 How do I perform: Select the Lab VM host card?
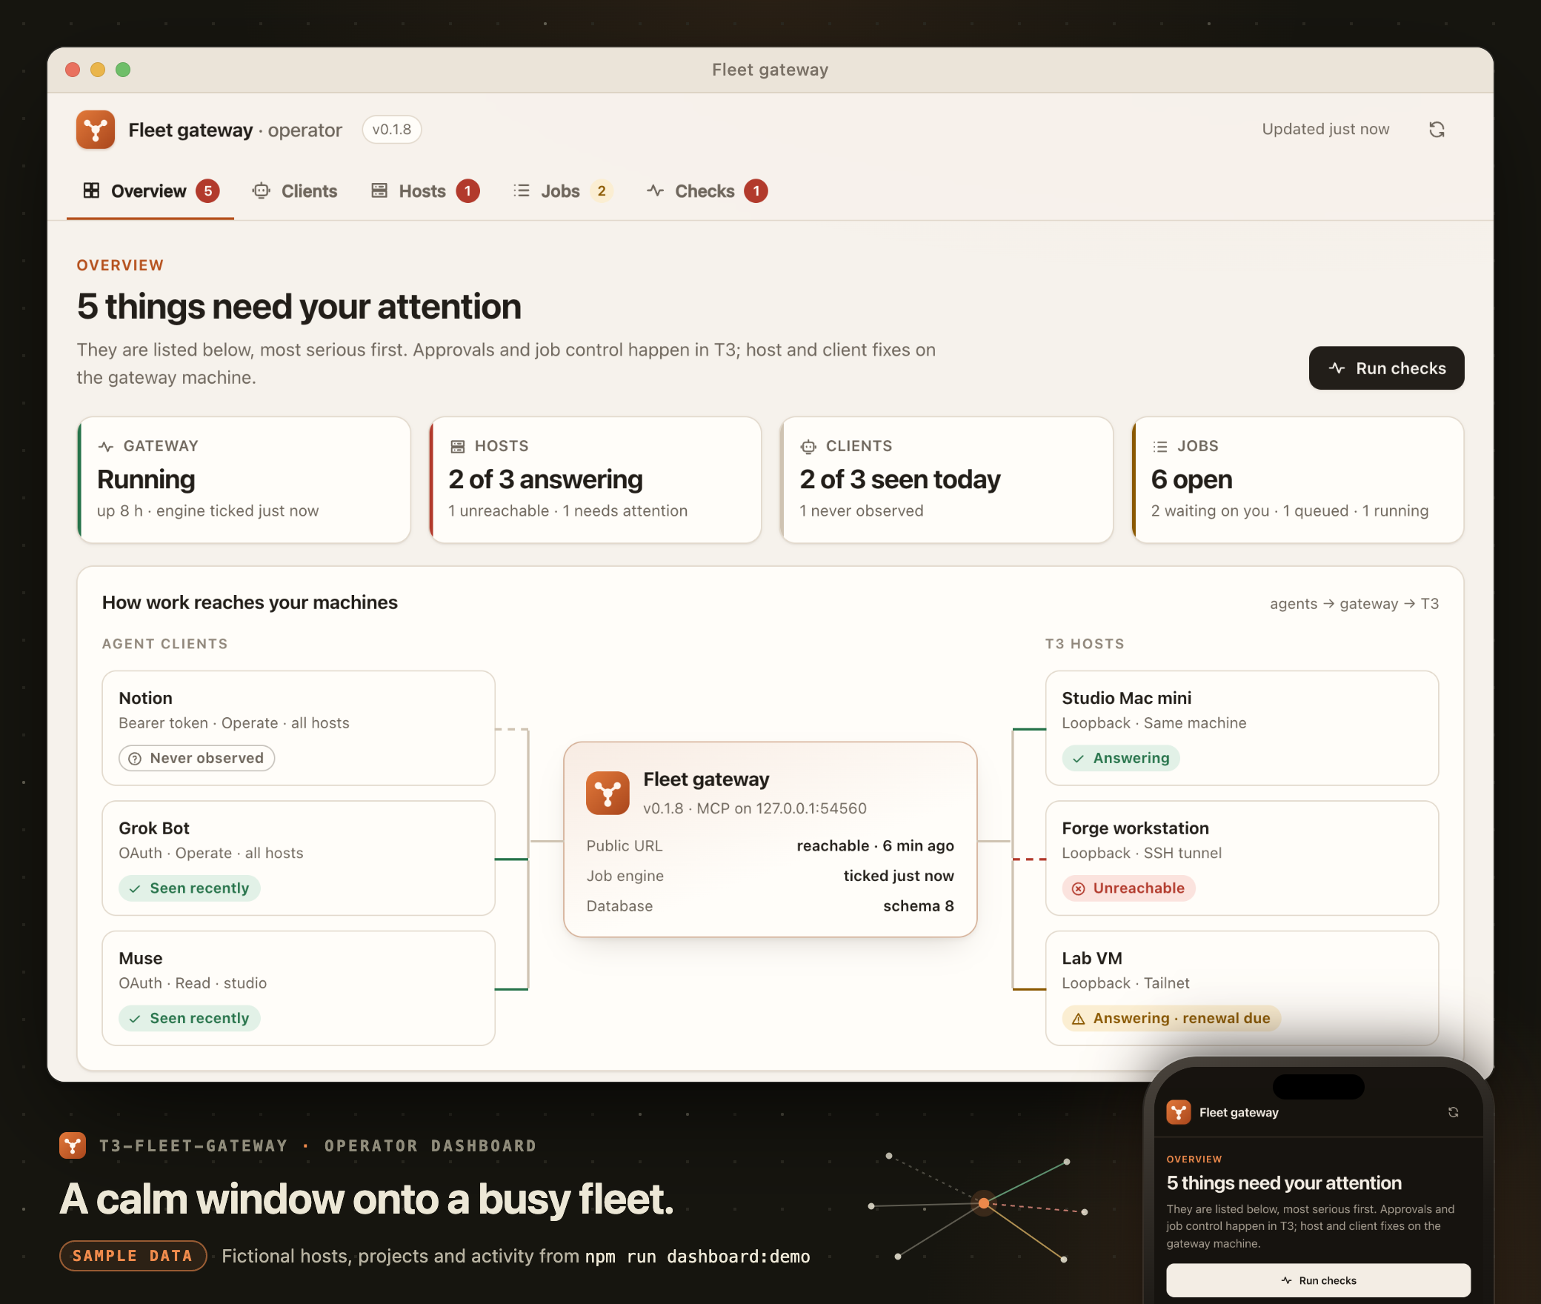[1242, 988]
